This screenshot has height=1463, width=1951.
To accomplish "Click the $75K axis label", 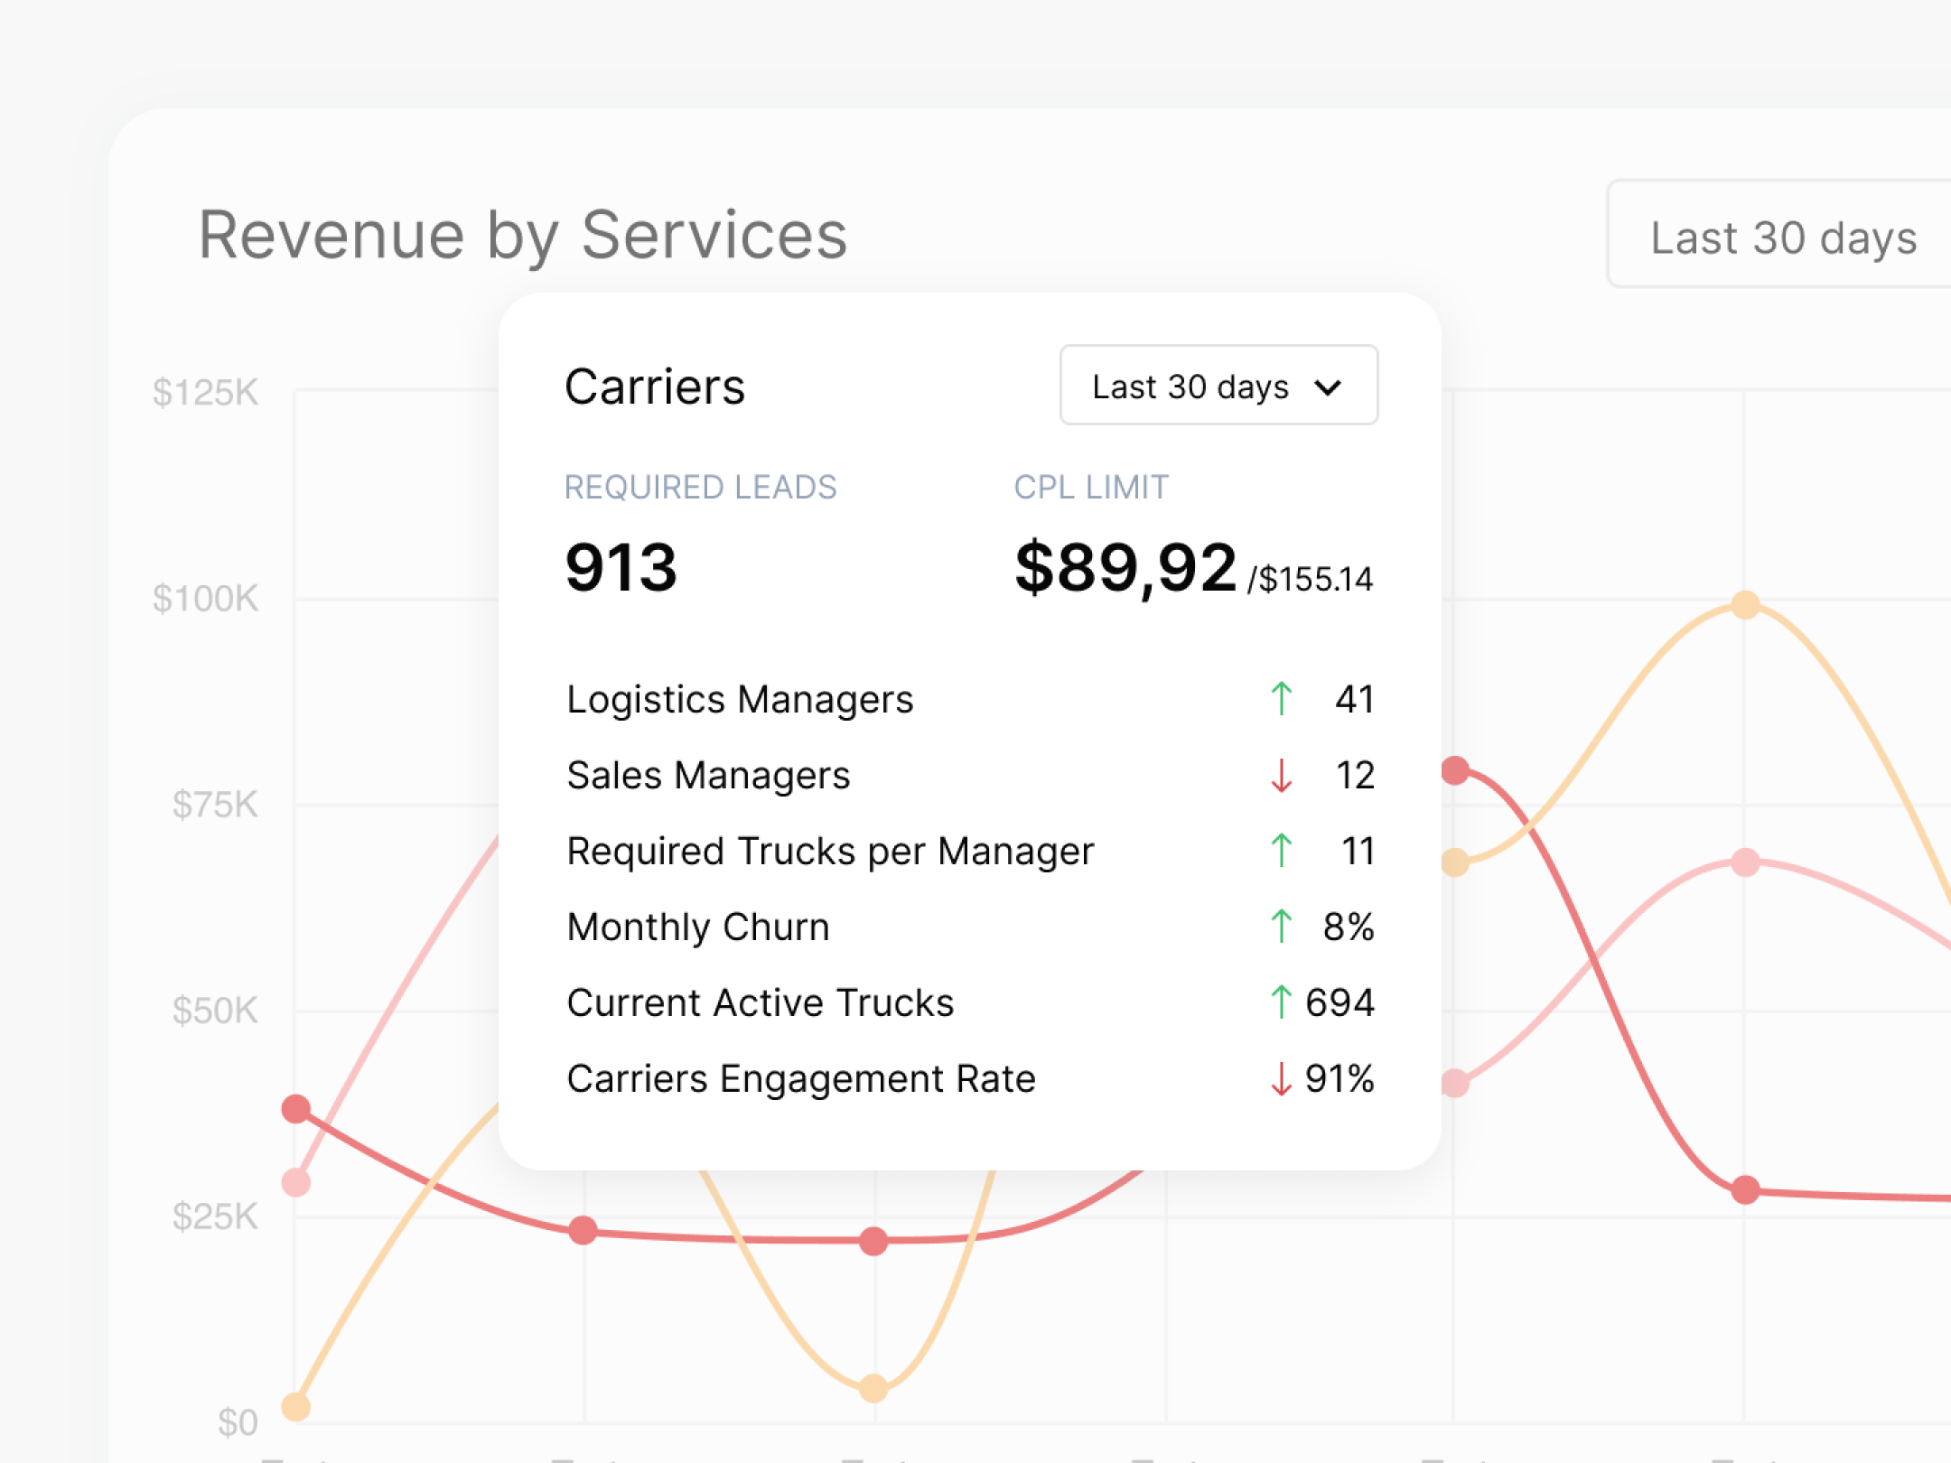I will click(215, 805).
